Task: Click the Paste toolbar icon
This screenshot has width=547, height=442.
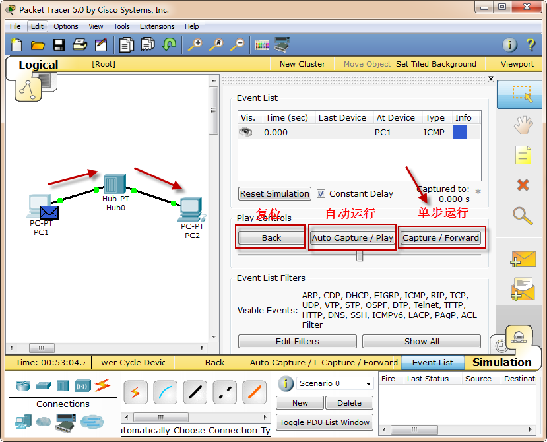Action: point(148,45)
